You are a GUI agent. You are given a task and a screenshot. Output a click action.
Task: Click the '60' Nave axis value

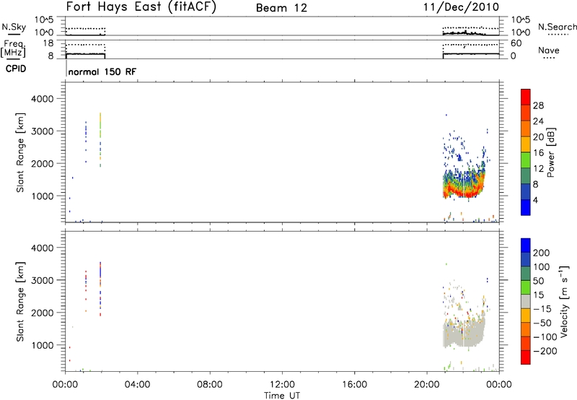(516, 43)
